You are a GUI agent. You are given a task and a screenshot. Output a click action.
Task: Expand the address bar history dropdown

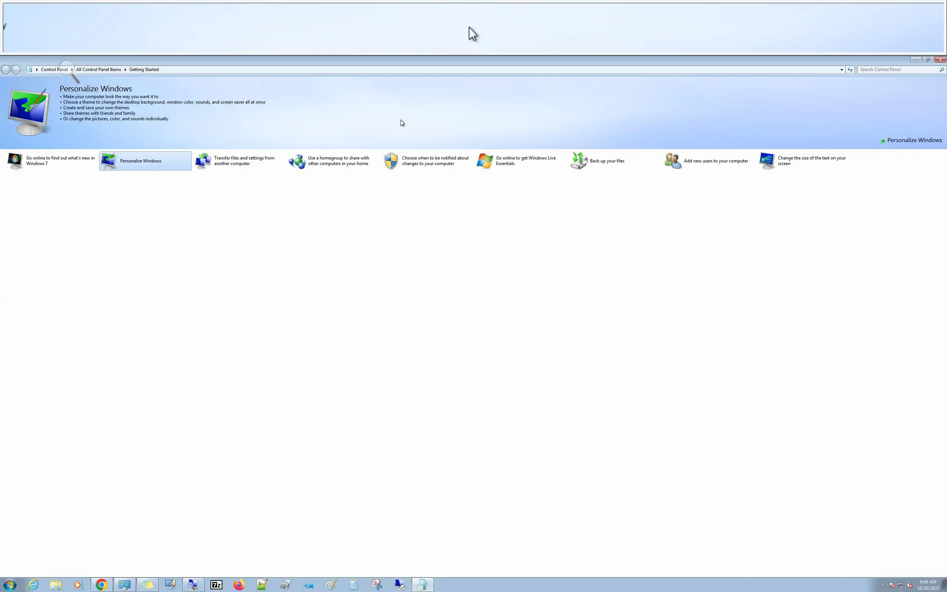841,70
